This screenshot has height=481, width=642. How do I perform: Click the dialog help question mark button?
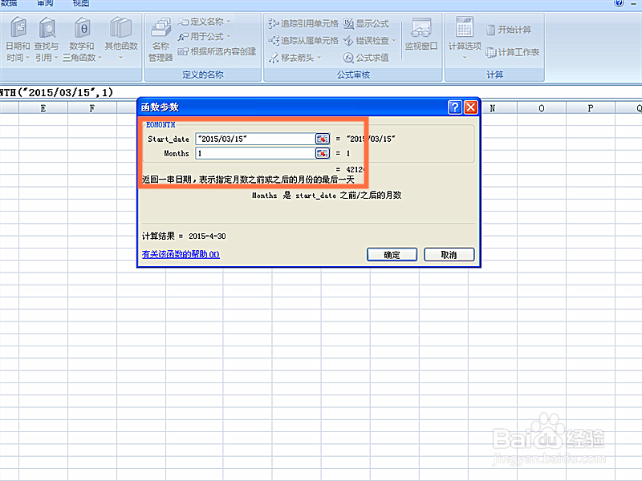[x=455, y=107]
